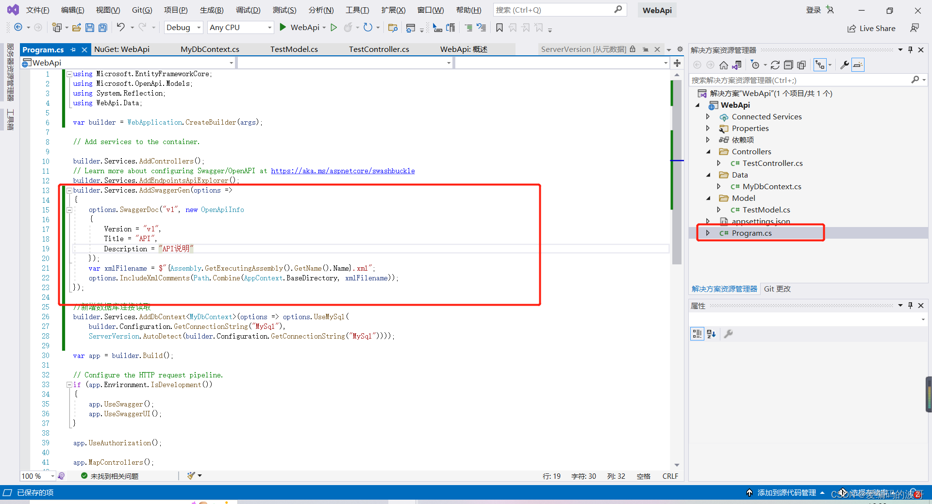
Task: Collapse all nodes in Solution Explorer
Action: click(x=789, y=65)
